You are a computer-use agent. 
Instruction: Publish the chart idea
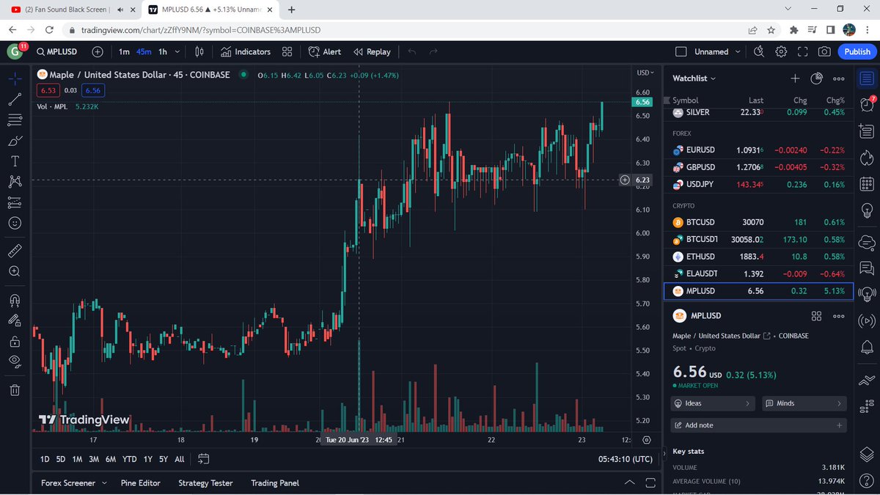[857, 51]
